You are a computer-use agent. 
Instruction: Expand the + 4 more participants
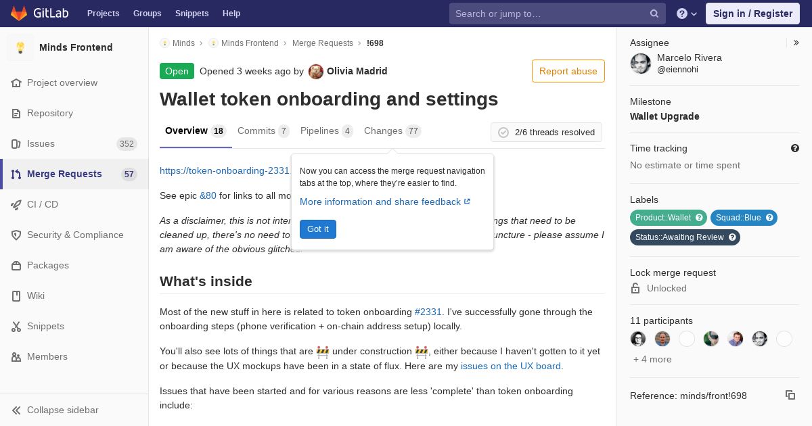click(x=652, y=359)
